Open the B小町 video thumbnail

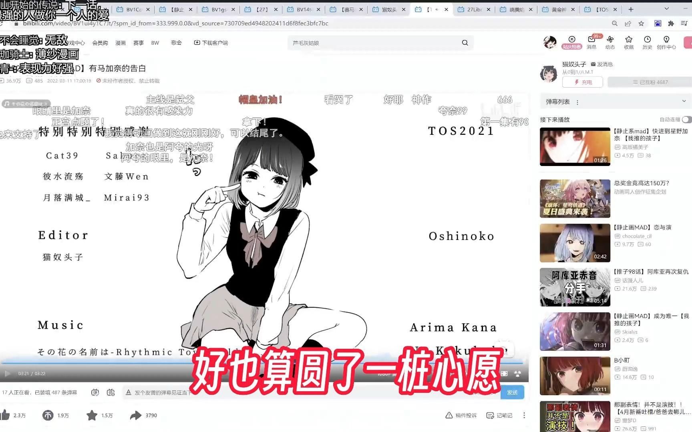575,376
